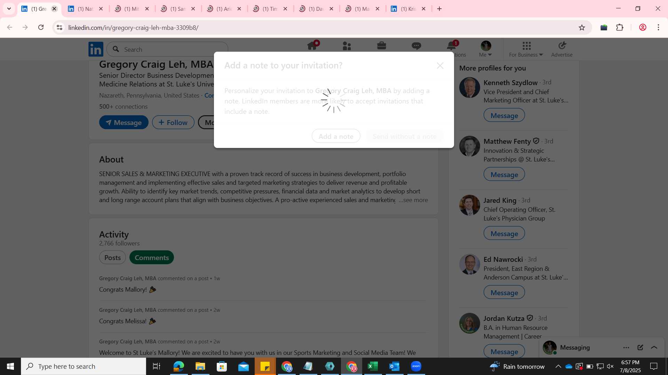Open Outlook from the taskbar
Image resolution: width=668 pixels, height=375 pixels.
(395, 366)
